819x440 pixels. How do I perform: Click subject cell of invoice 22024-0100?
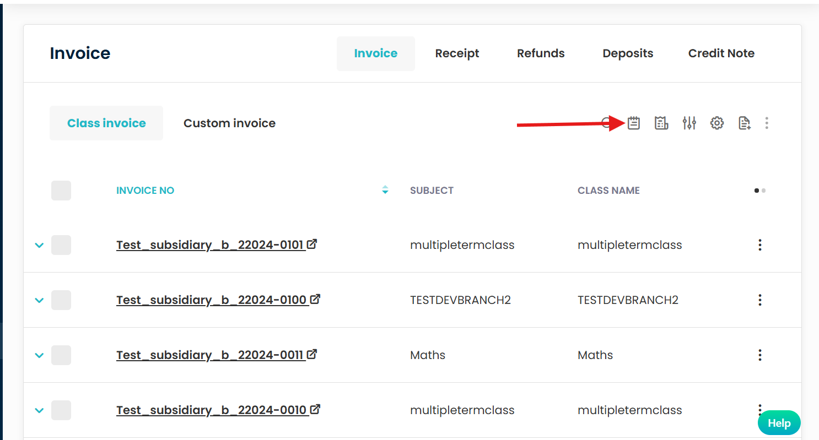pyautogui.click(x=460, y=300)
